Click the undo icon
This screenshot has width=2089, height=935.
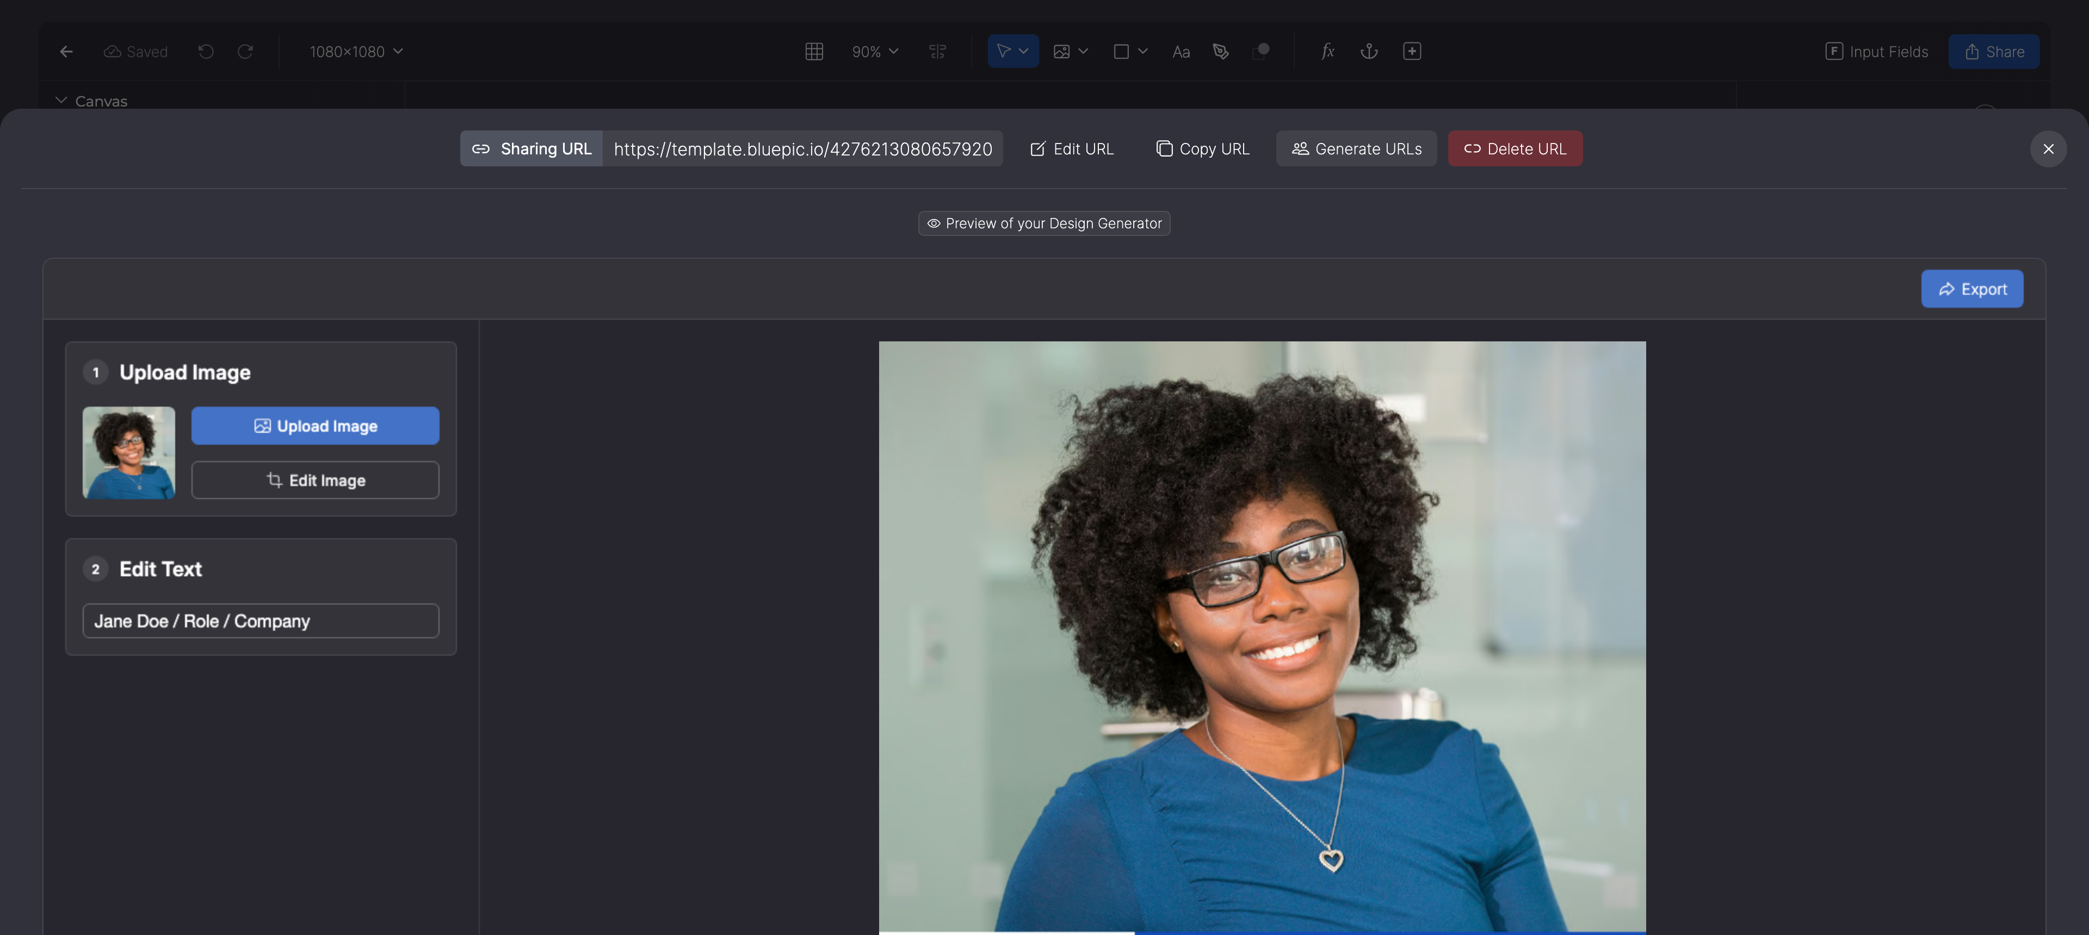pos(206,51)
